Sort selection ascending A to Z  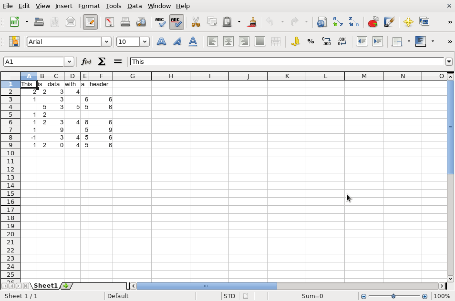(337, 21)
